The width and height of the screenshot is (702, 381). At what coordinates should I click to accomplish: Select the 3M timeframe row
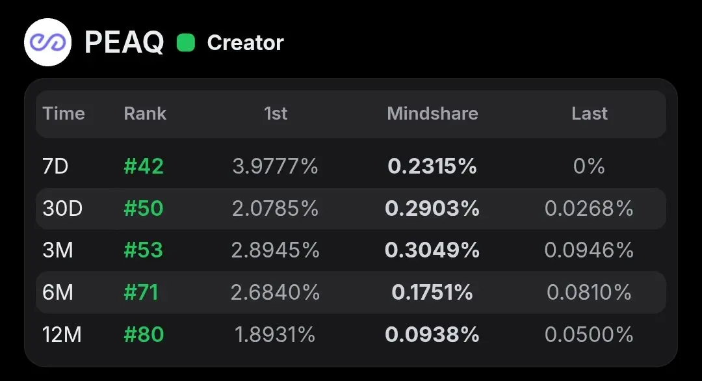(x=351, y=250)
